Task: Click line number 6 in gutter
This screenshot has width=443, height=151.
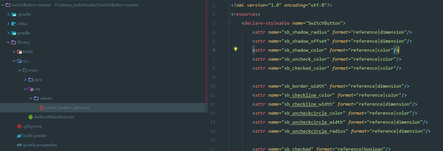Action: pos(214,50)
